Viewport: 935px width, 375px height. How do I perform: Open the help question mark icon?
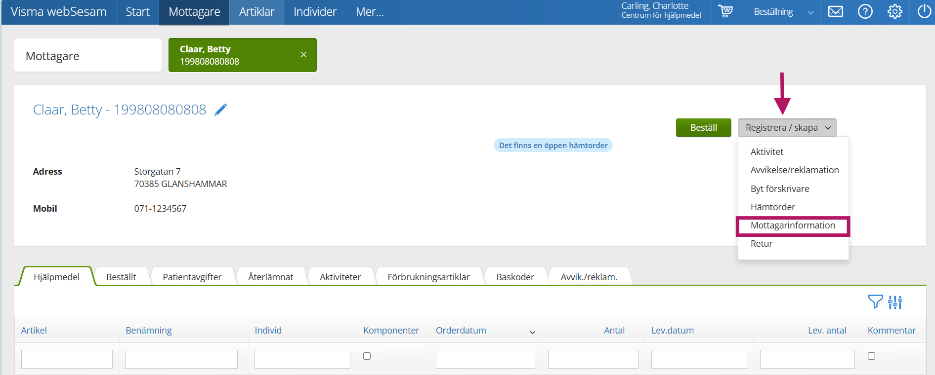pyautogui.click(x=865, y=11)
